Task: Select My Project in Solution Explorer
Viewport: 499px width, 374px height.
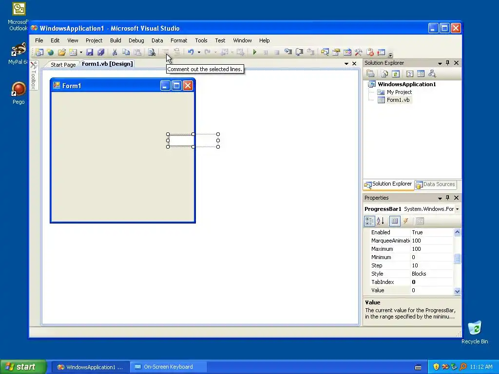Action: [x=399, y=92]
